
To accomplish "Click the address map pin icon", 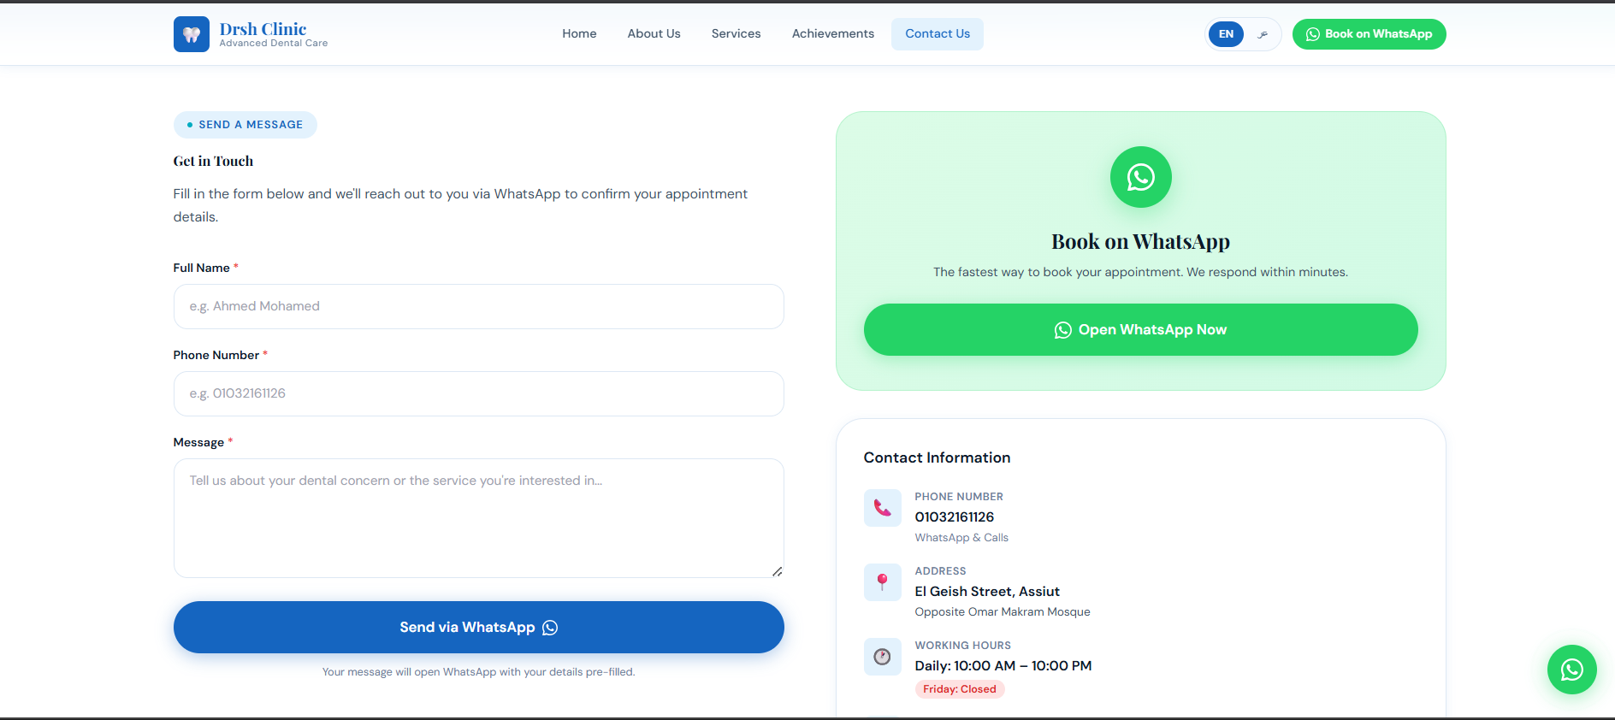I will point(882,582).
